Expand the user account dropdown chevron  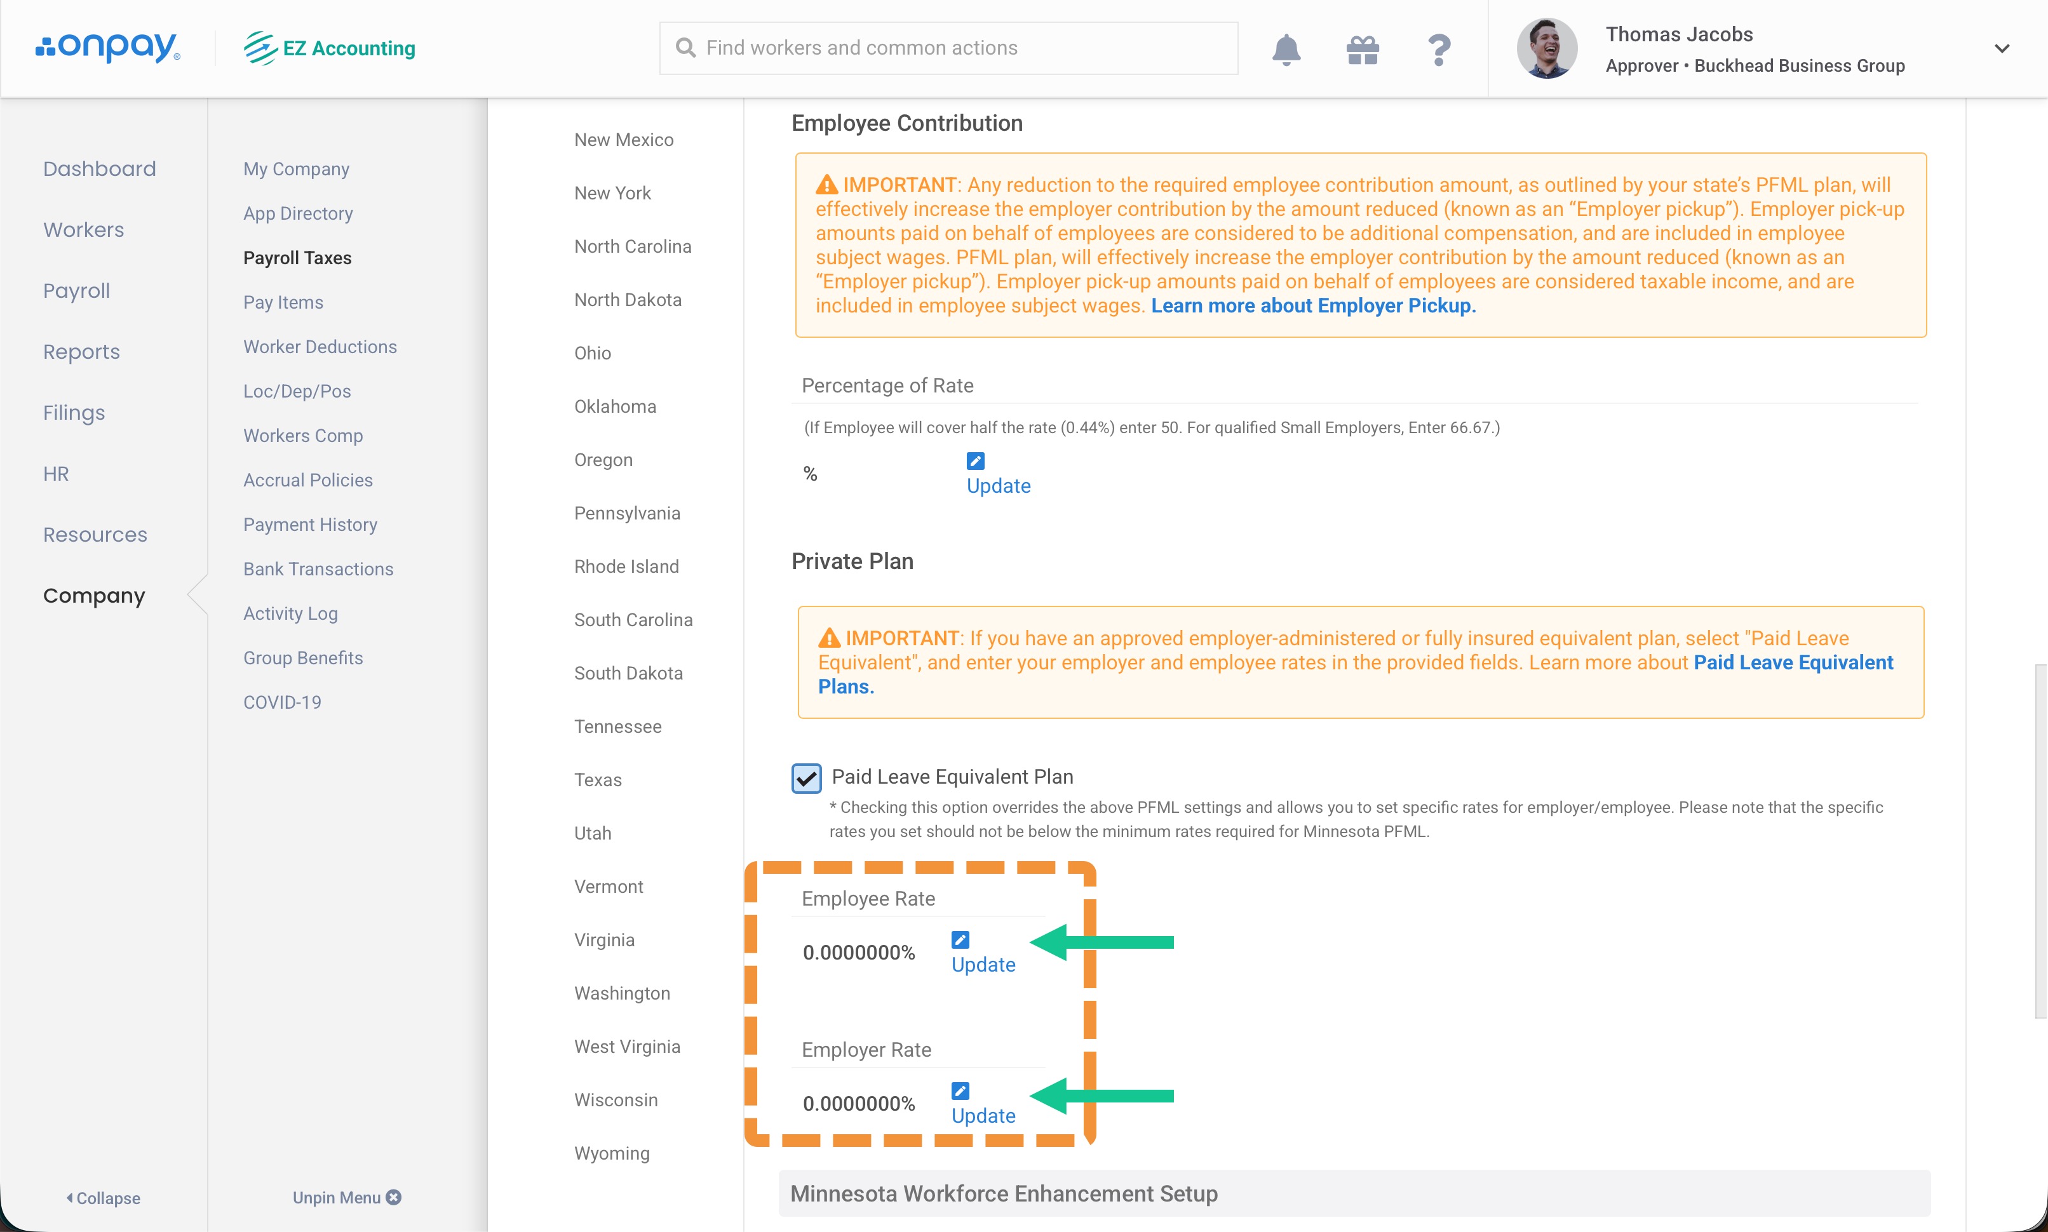(2001, 49)
